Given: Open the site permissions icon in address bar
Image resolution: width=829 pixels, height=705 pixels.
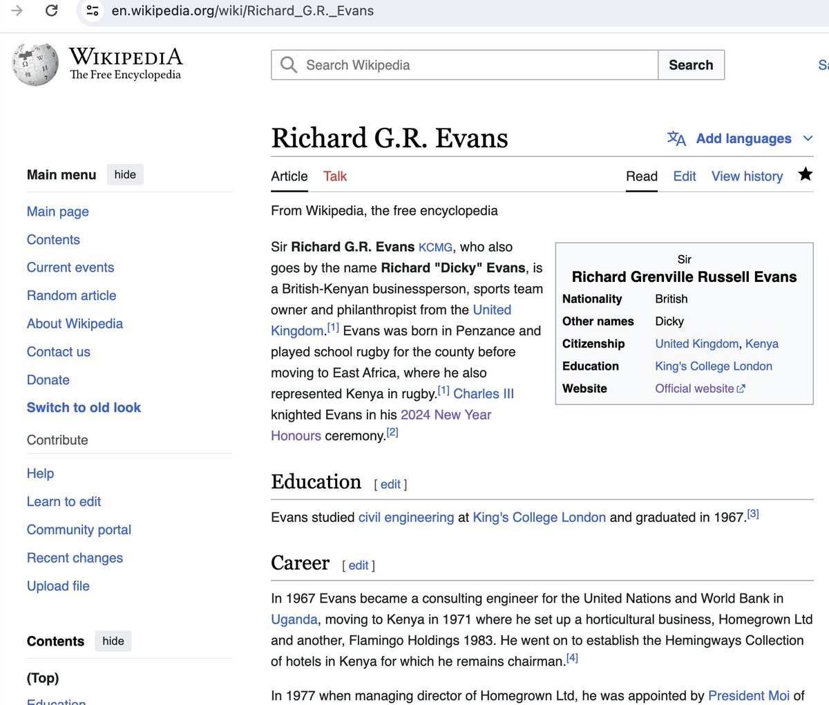Looking at the screenshot, I should click(92, 10).
